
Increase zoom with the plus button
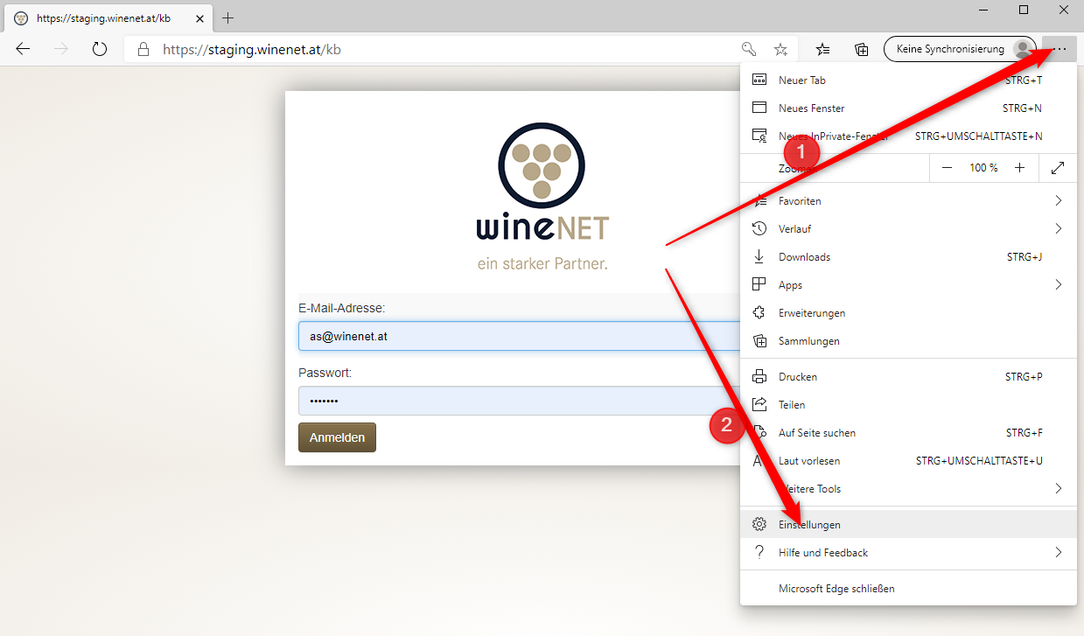coord(1019,167)
